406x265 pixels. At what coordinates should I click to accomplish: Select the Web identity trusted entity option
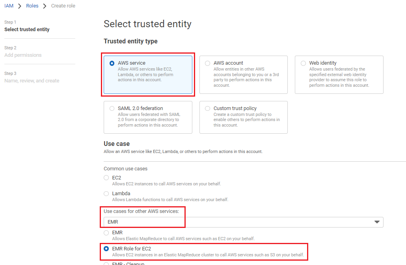pos(303,63)
